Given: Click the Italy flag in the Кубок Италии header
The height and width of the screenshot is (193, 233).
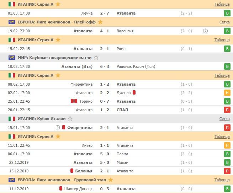Looking at the screenshot, I should click(11, 119).
